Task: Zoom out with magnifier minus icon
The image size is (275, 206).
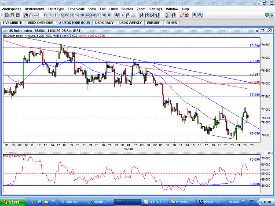Action: coord(200,15)
